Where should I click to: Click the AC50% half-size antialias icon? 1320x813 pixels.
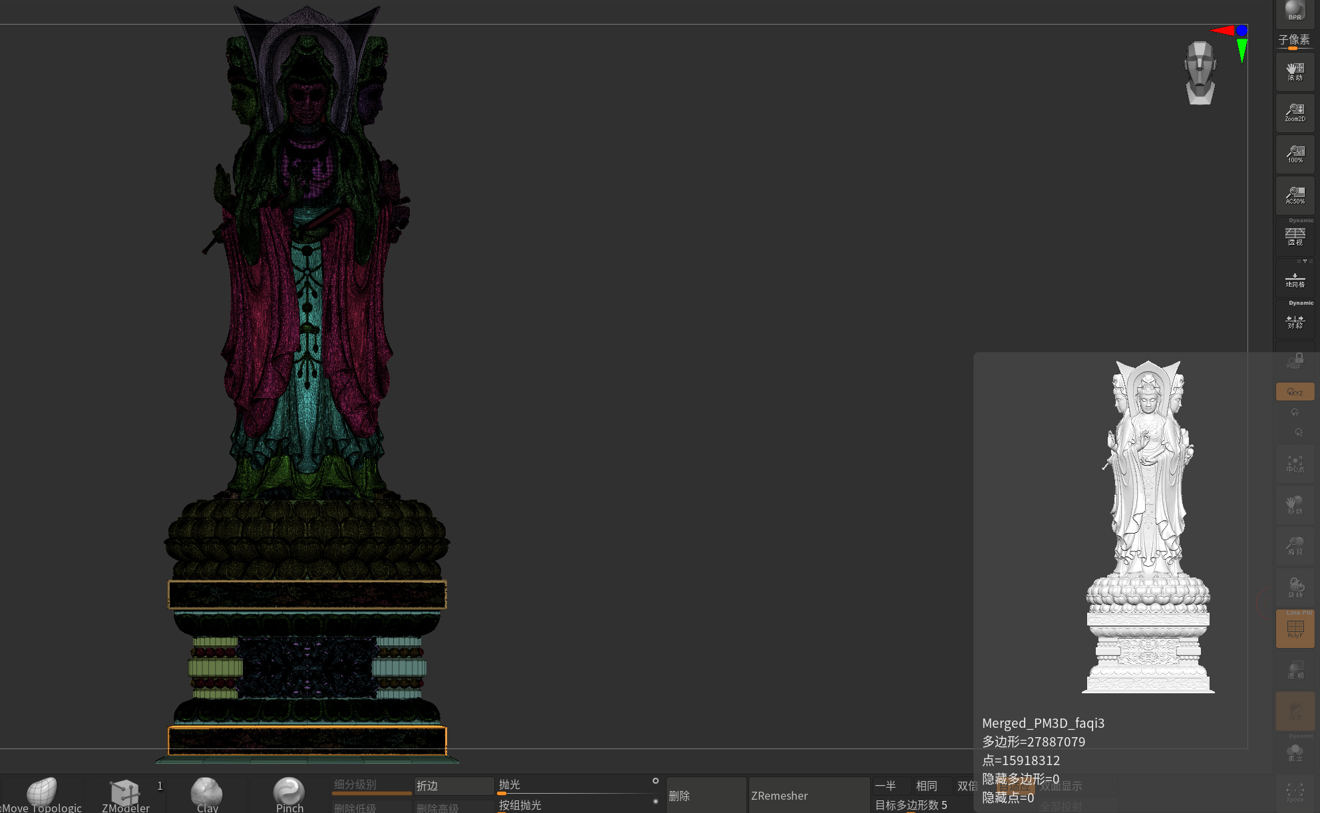(1295, 196)
